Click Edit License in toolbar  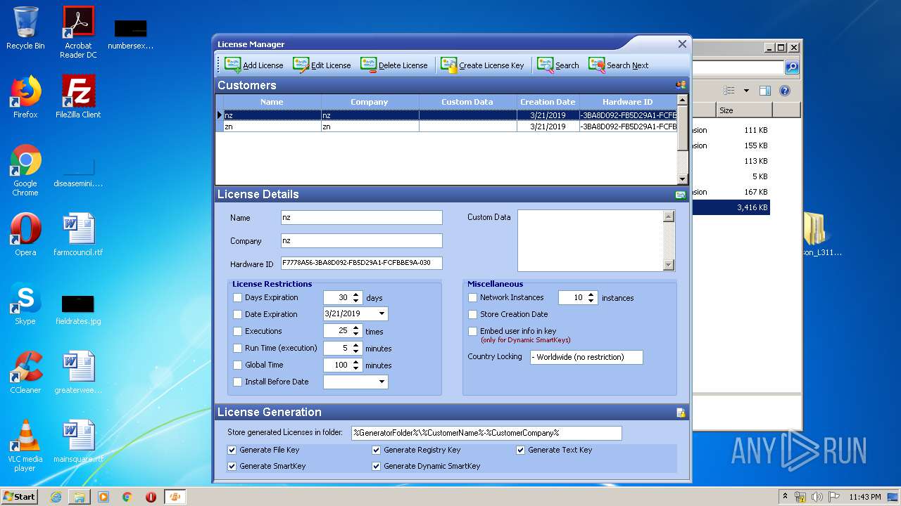pos(322,65)
